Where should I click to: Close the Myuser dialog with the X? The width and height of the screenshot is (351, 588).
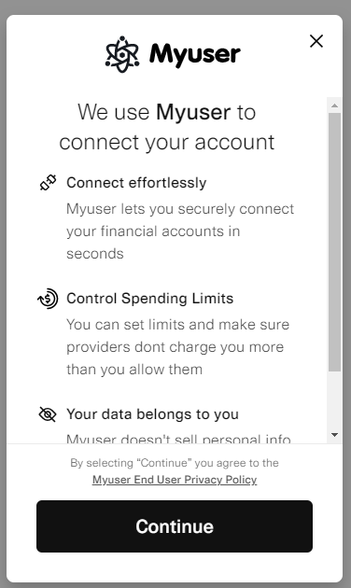click(316, 41)
